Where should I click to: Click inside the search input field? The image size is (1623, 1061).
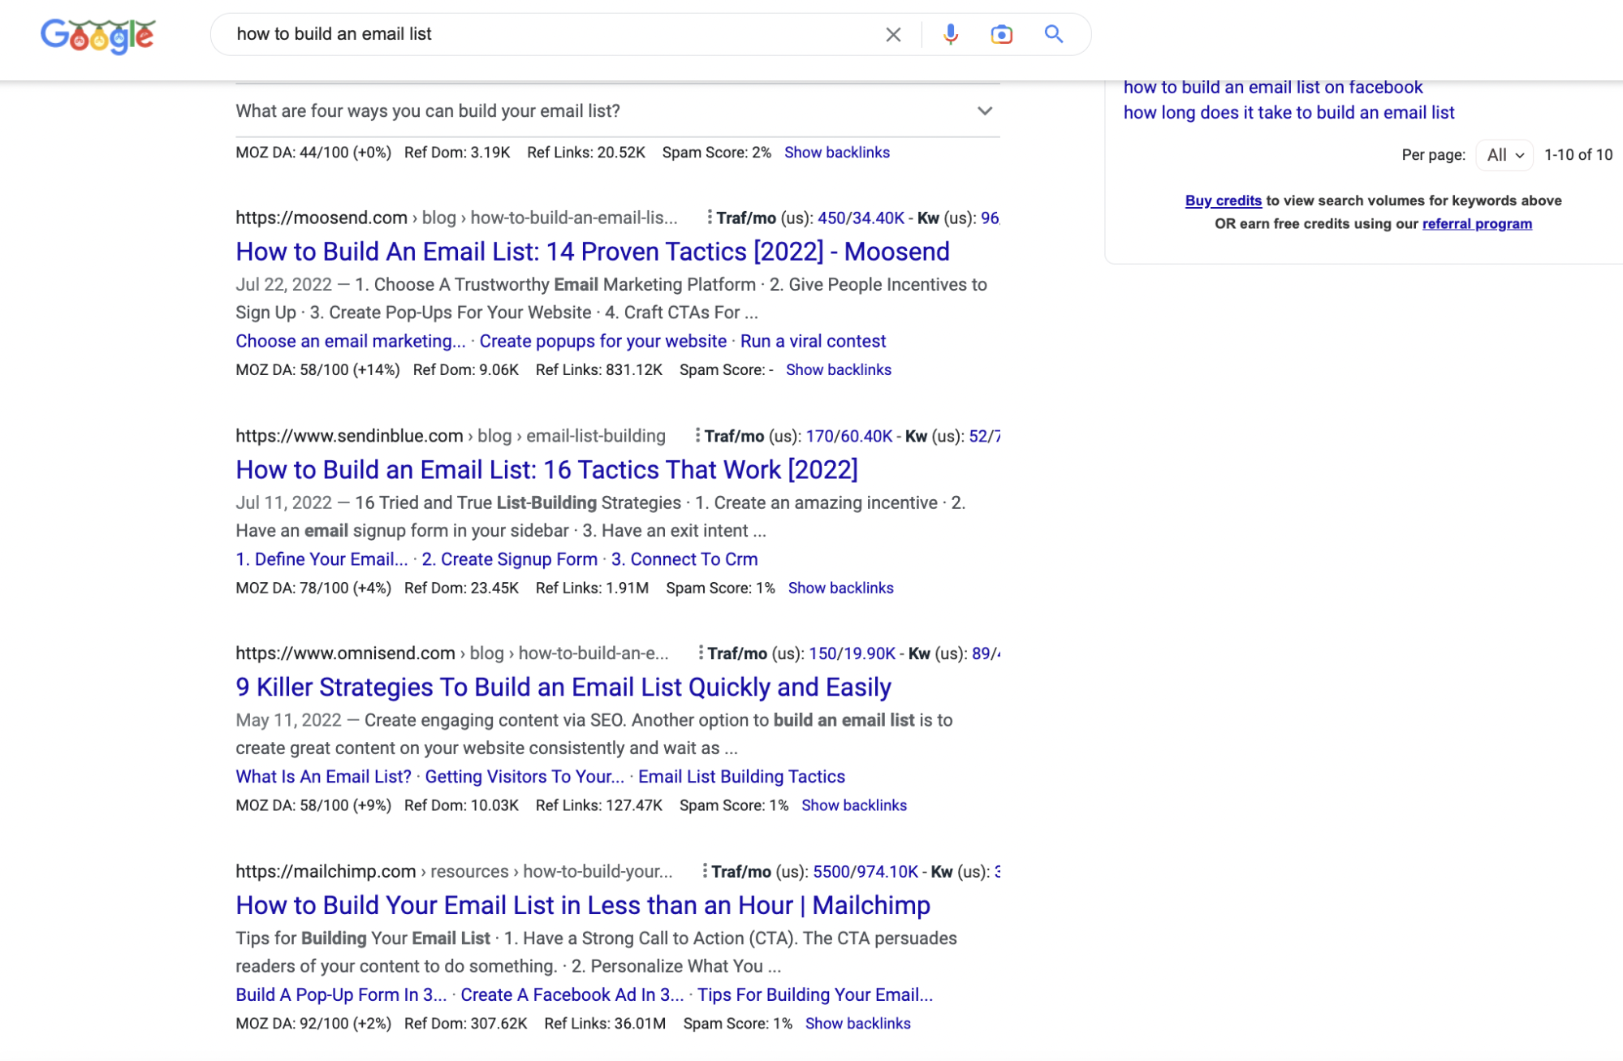[x=487, y=34]
